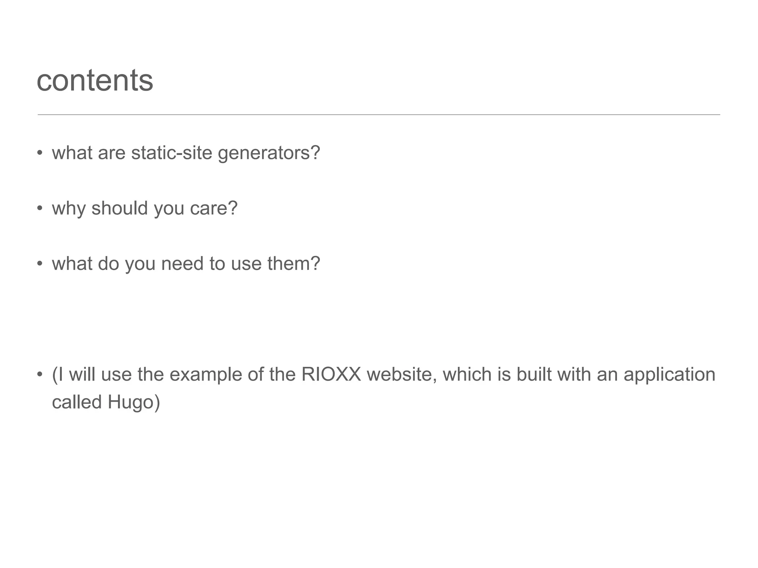The width and height of the screenshot is (758, 568).
Task: Click the word "application" in the last bullet
Action: point(669,375)
